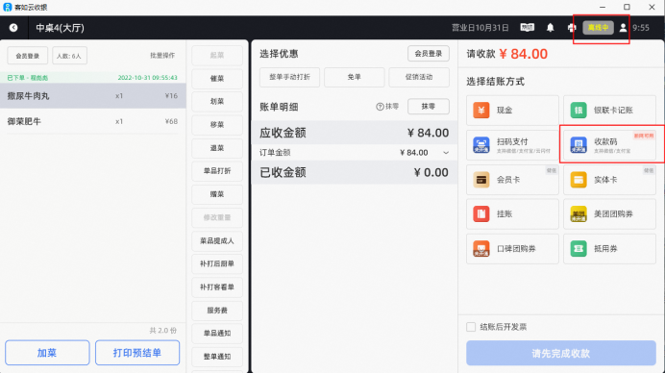This screenshot has width=665, height=374.
Task: Choose 现金 cash payment method
Action: pos(512,111)
